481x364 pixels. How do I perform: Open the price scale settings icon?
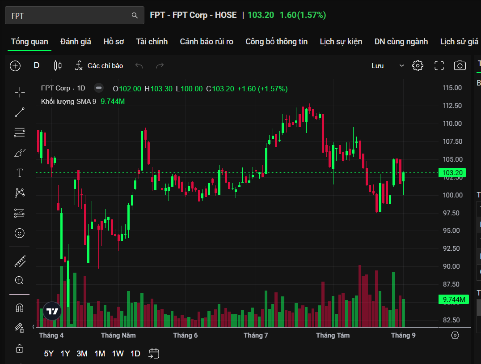click(x=455, y=335)
